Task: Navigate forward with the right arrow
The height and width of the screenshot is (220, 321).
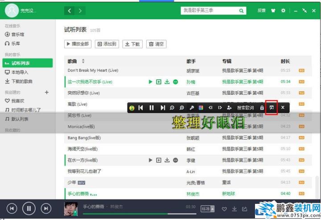Action: 80,11
